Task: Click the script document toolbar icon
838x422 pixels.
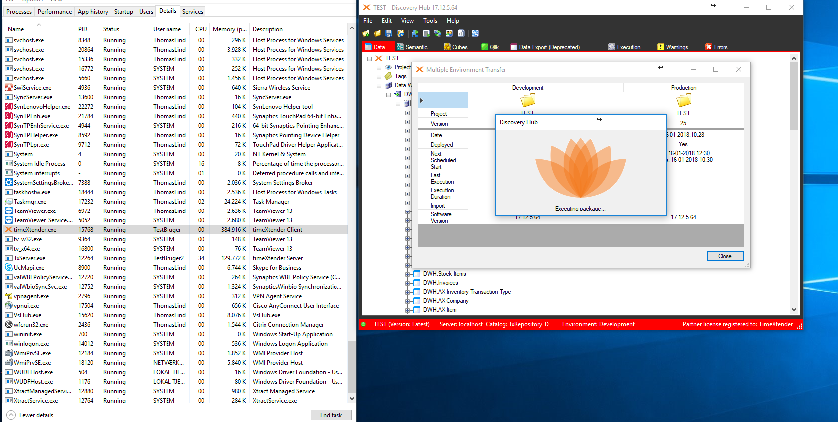Action: pyautogui.click(x=461, y=33)
